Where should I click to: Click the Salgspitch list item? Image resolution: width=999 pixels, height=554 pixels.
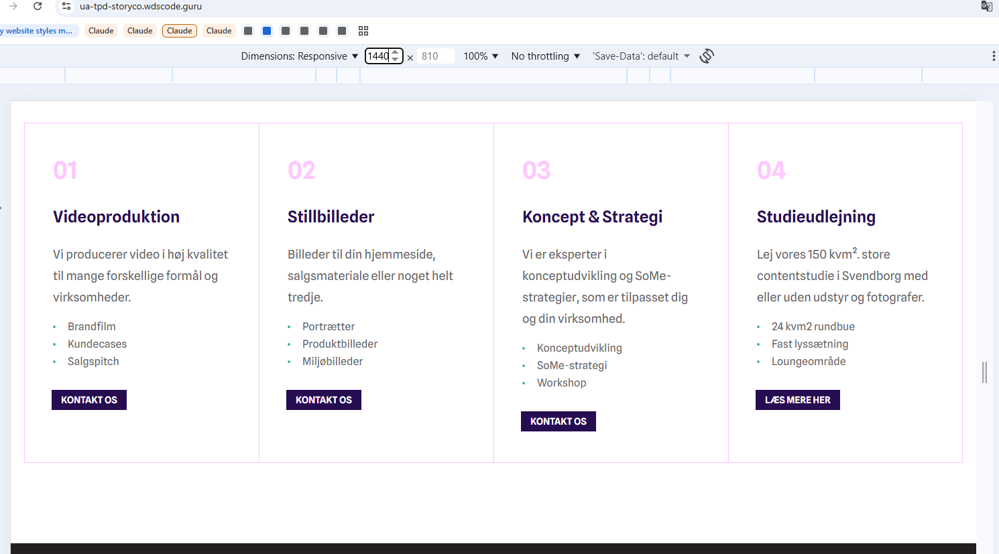coord(93,361)
